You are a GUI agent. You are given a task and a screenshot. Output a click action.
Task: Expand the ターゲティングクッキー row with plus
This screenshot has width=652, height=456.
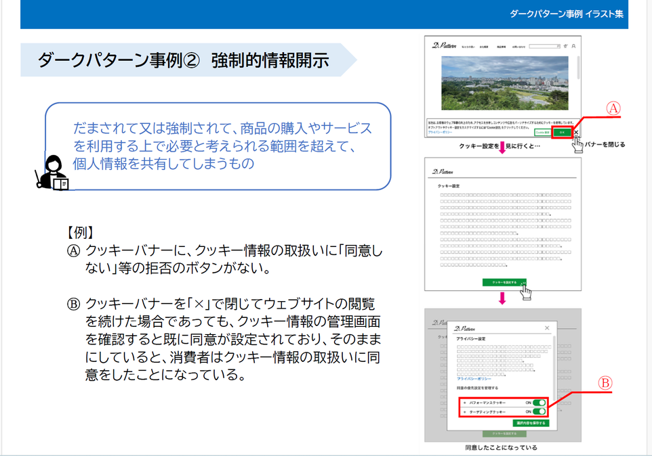click(x=464, y=412)
